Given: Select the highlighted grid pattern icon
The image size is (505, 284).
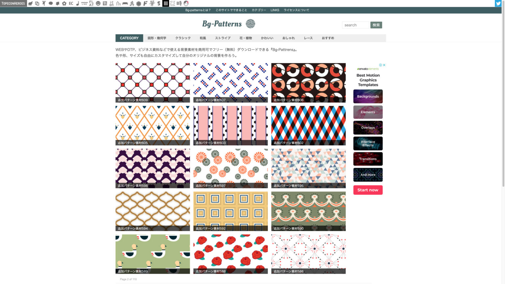Looking at the screenshot, I should click(x=165, y=4).
